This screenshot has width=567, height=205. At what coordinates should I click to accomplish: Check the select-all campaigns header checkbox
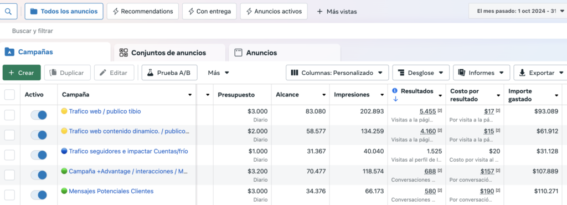[x=9, y=95]
